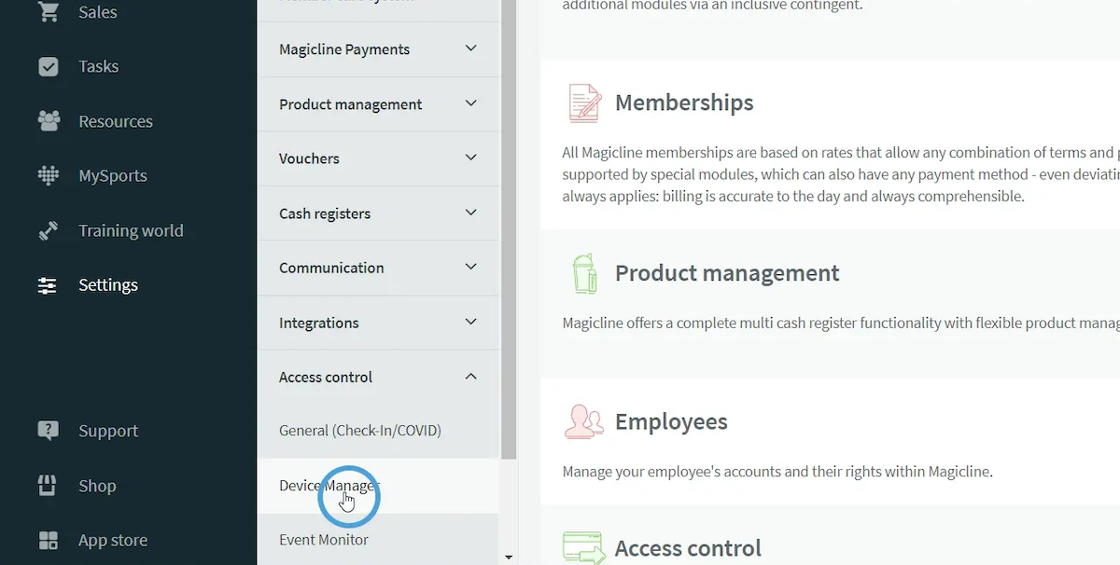The width and height of the screenshot is (1120, 565).
Task: Open Support speech bubble icon
Action: click(48, 431)
